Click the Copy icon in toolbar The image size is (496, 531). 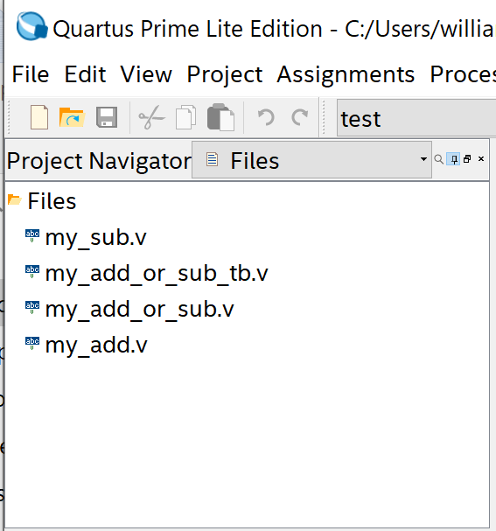coord(185,117)
